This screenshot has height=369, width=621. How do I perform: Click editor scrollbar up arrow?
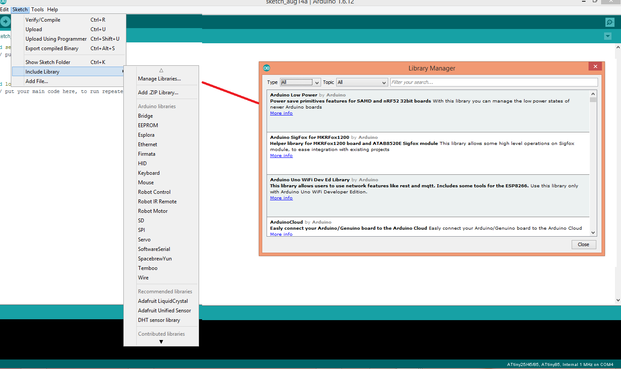point(618,47)
